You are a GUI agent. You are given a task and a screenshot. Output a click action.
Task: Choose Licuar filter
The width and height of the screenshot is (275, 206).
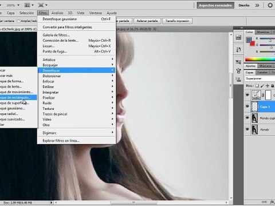coord(76,46)
